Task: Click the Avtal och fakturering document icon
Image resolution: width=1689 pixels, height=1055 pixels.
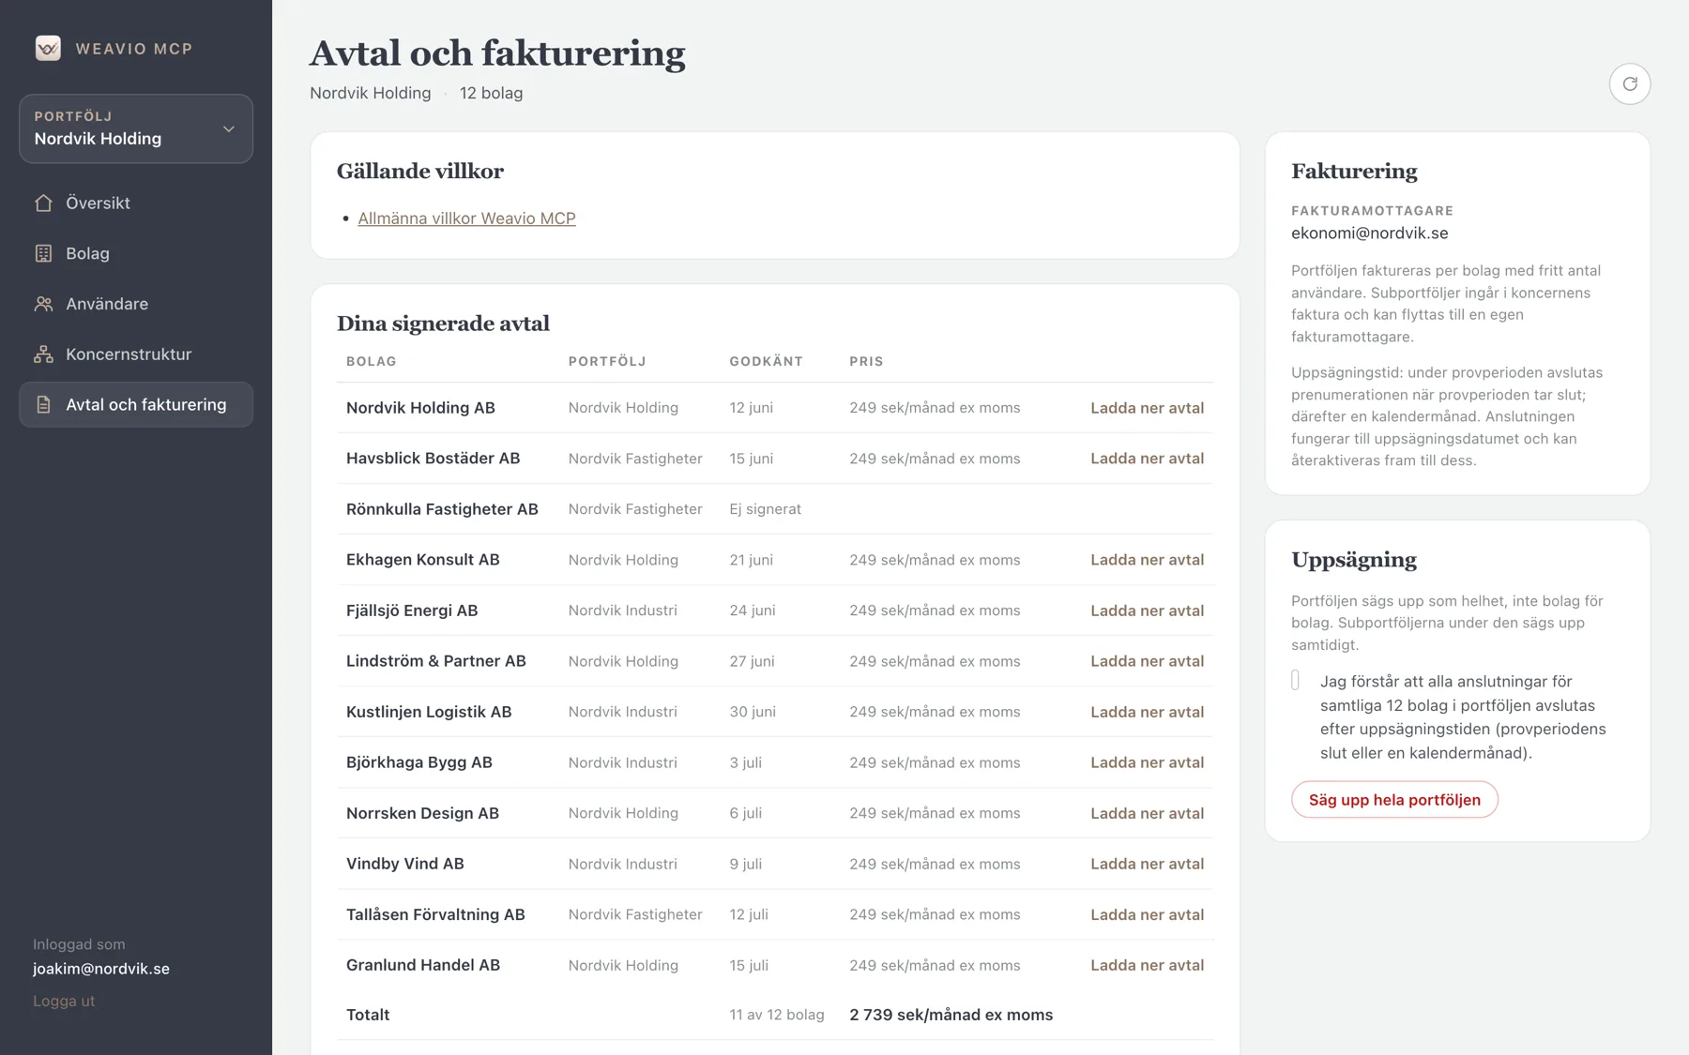Action: pos(43,405)
